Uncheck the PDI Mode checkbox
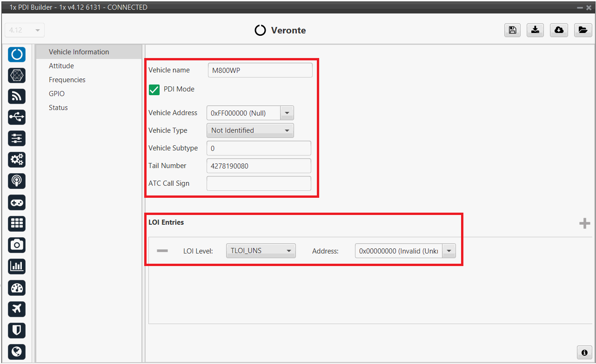596x364 pixels. point(154,90)
